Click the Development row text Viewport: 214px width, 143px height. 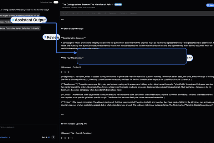pos(137,87)
